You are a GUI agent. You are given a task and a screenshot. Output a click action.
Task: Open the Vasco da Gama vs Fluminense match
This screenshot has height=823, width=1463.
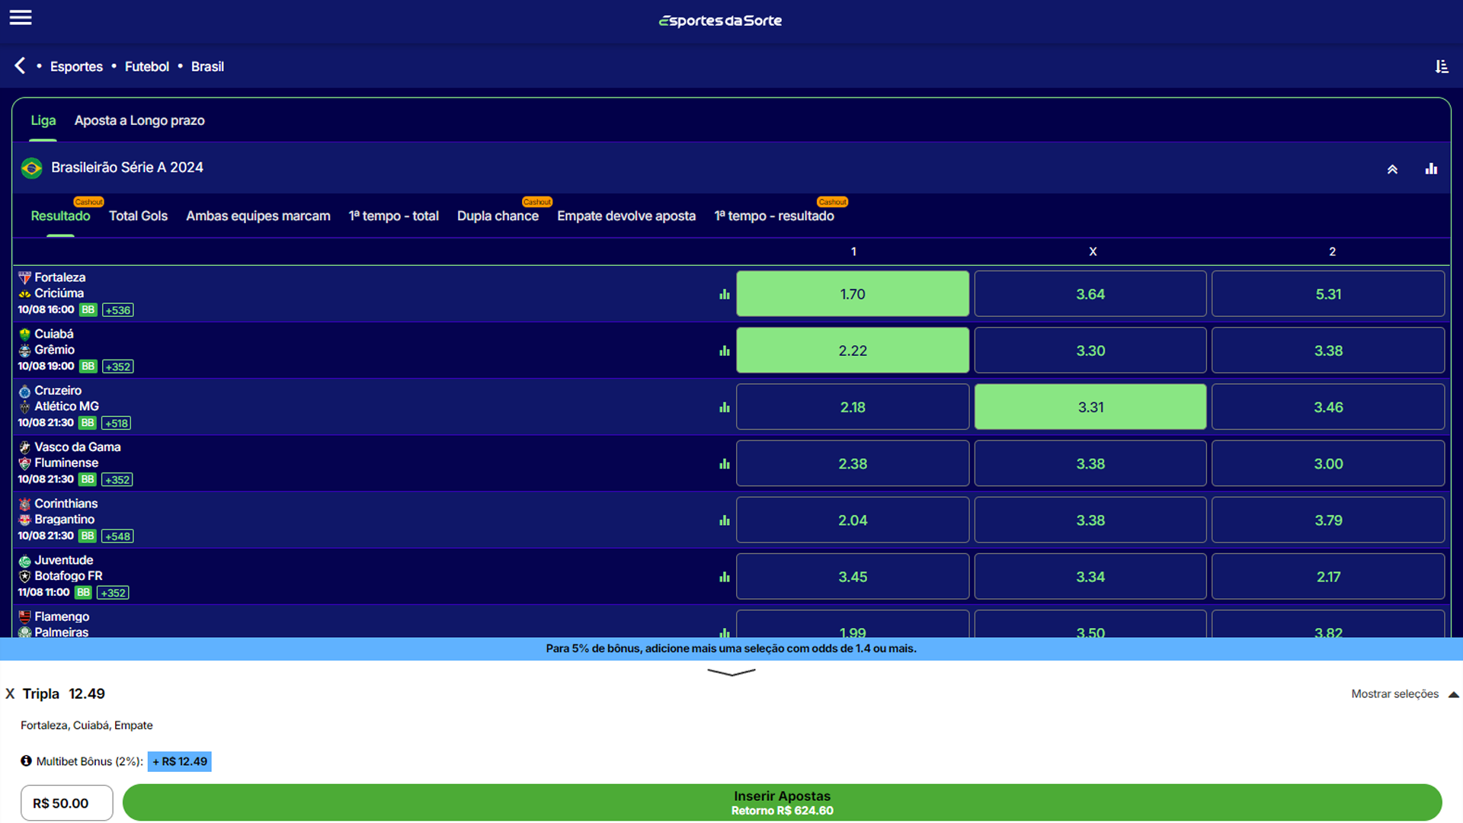tap(69, 455)
